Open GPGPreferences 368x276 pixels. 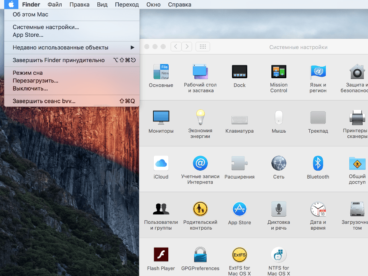[200, 254]
